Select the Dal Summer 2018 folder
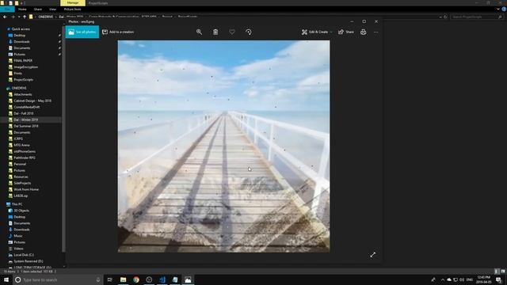The height and width of the screenshot is (285, 507). click(x=26, y=126)
